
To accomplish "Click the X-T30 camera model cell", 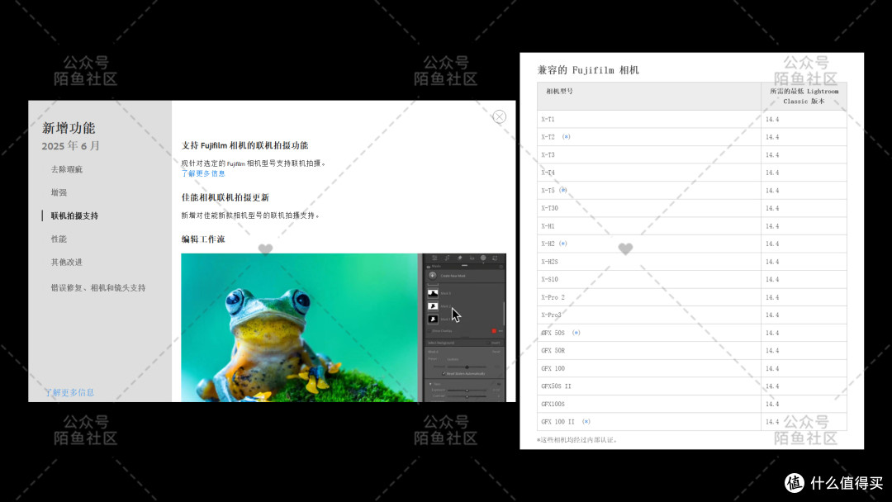I will [x=649, y=208].
